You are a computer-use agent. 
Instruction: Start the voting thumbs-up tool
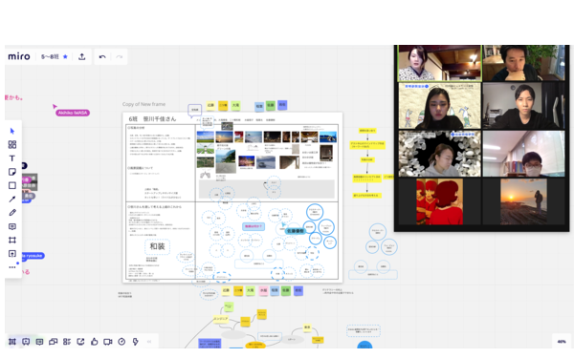click(95, 342)
